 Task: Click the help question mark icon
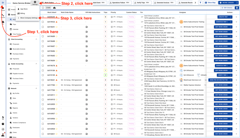[3, 124]
